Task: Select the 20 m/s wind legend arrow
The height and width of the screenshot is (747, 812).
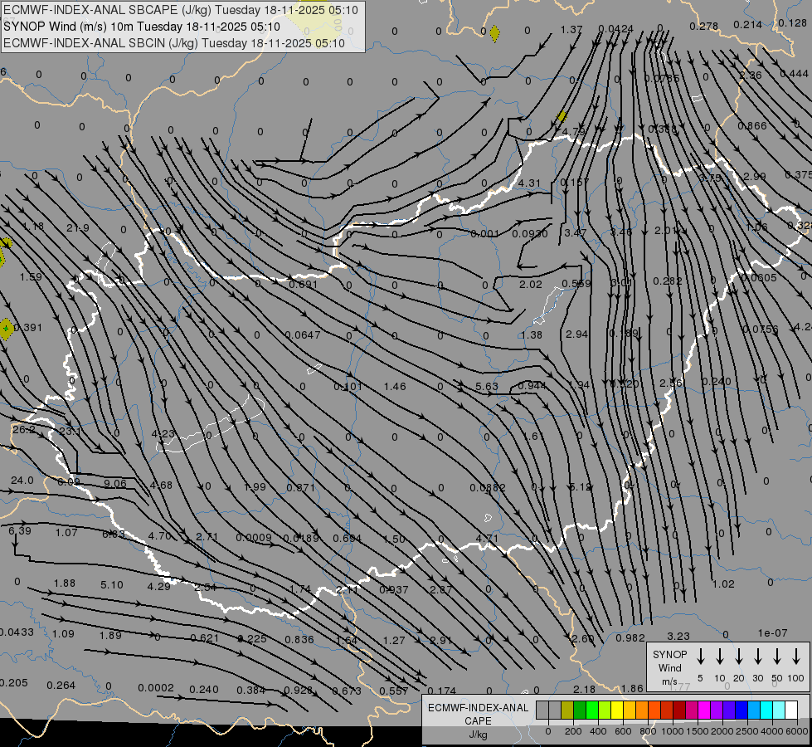Action: click(x=739, y=657)
